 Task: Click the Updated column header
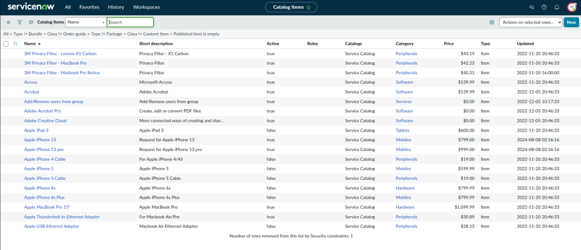pyautogui.click(x=525, y=43)
